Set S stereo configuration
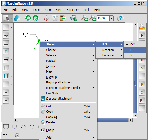 [x=135, y=55]
